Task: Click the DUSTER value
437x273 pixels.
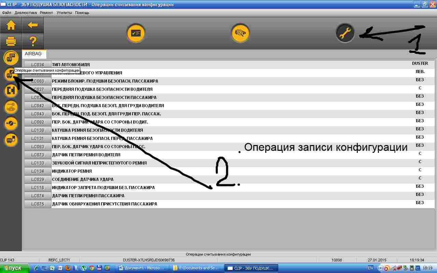Action: tap(420, 63)
